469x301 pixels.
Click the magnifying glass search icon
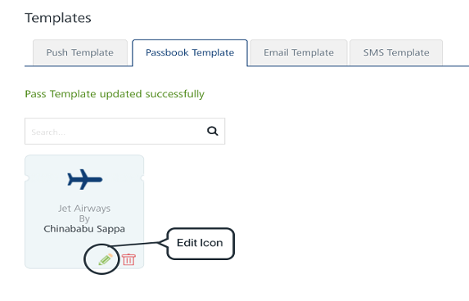pos(212,131)
